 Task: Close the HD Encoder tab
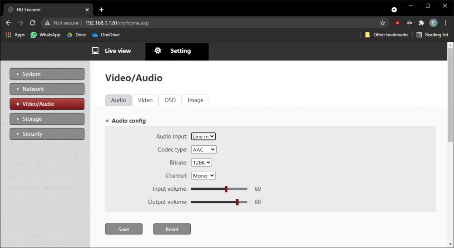pyautogui.click(x=87, y=10)
